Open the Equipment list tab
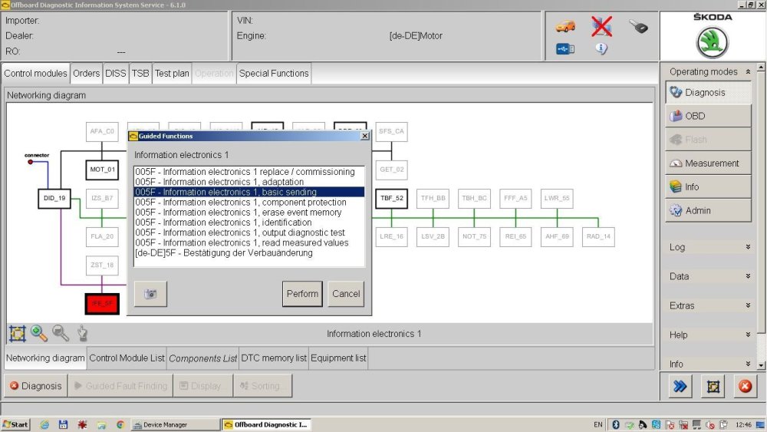Image resolution: width=767 pixels, height=432 pixels. [338, 358]
